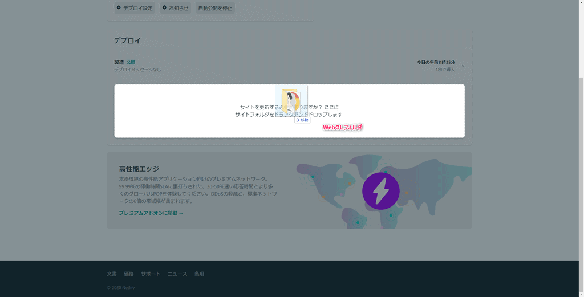This screenshot has width=584, height=297.
Task: Go to サポート in the footer
Action: point(151,274)
